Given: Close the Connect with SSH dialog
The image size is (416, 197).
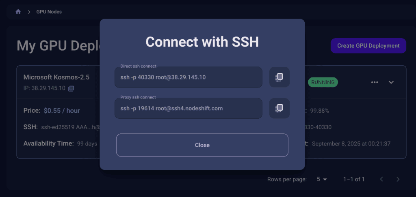Looking at the screenshot, I should tap(202, 145).
